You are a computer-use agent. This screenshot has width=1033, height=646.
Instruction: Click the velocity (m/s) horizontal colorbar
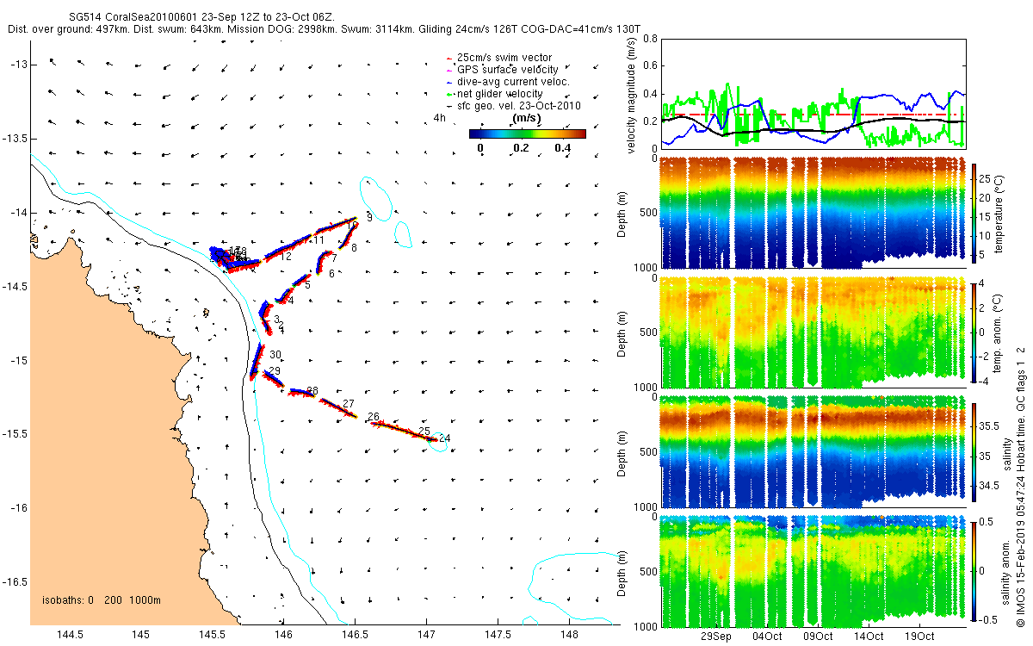click(x=527, y=134)
